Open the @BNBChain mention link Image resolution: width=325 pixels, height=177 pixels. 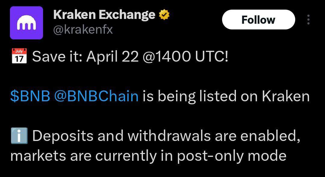(97, 96)
